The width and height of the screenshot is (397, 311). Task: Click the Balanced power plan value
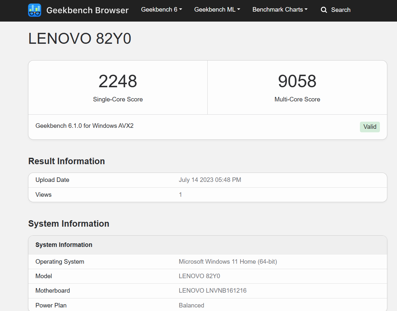point(191,305)
